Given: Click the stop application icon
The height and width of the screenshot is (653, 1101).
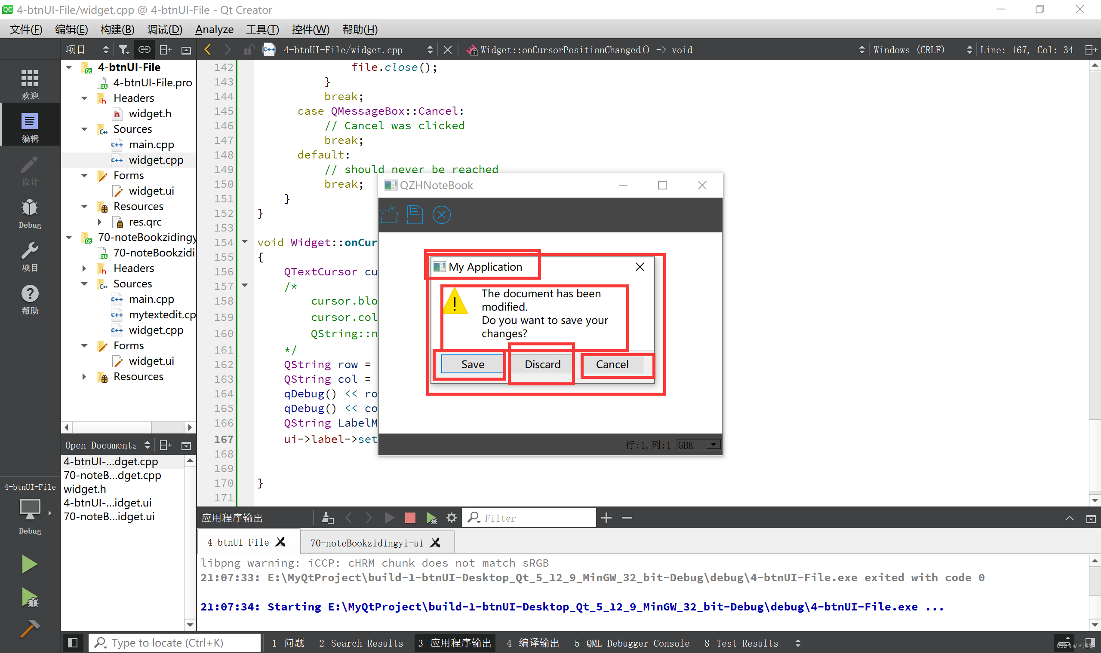Looking at the screenshot, I should click(x=411, y=517).
